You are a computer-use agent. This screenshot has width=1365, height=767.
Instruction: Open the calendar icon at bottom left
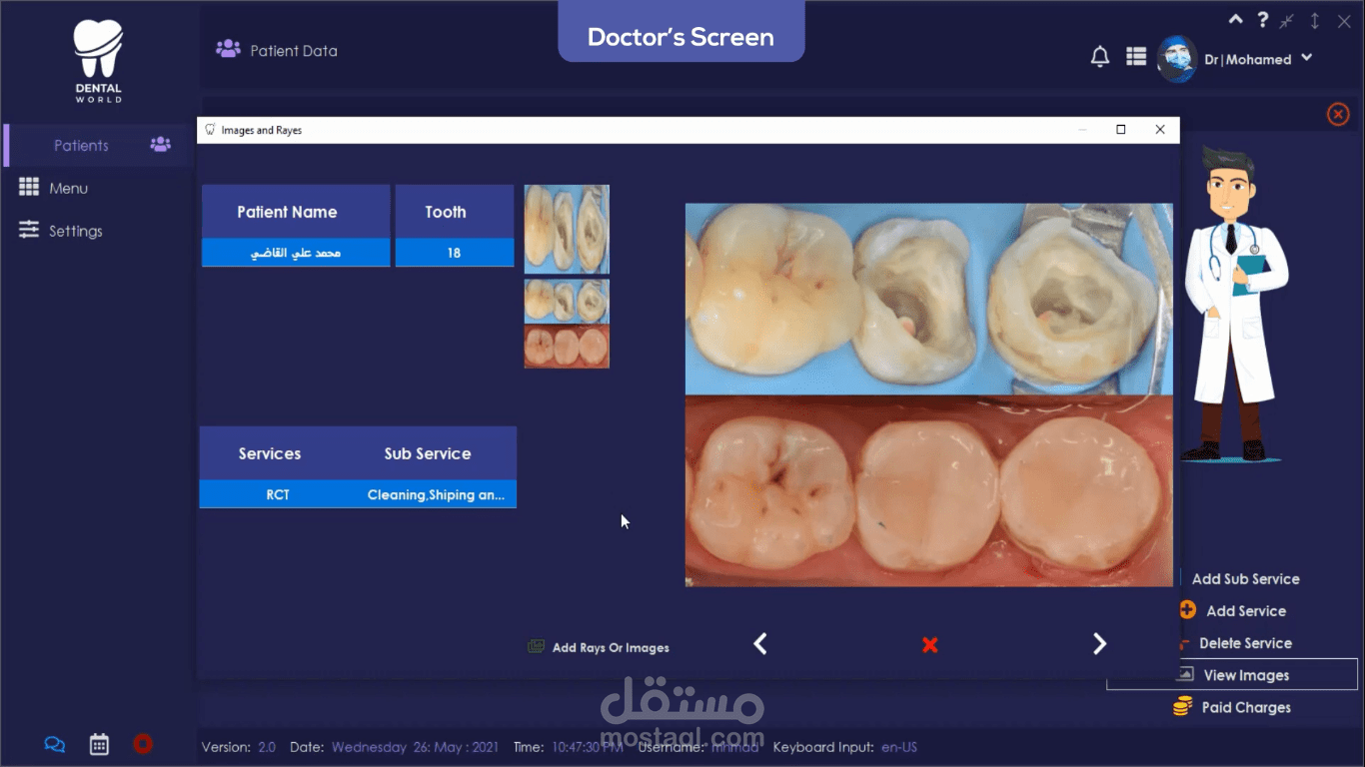click(99, 744)
